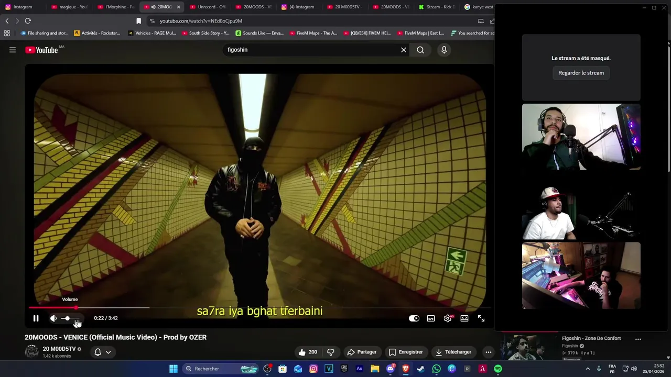Open the player settings gear
Viewport: 671px width, 377px height.
448,318
